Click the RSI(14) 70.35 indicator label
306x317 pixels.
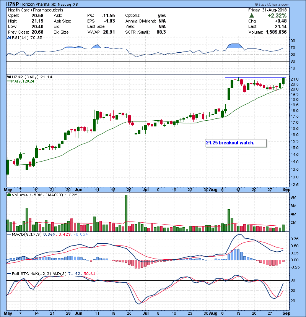point(27,37)
